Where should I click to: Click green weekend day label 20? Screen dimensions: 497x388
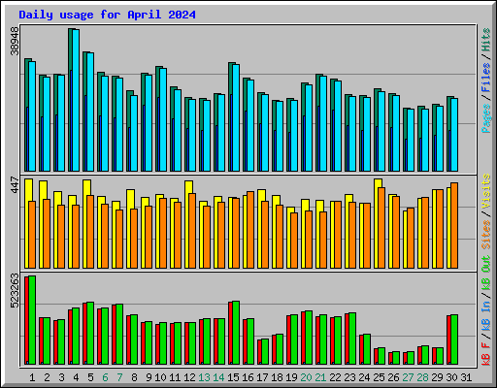(x=306, y=377)
